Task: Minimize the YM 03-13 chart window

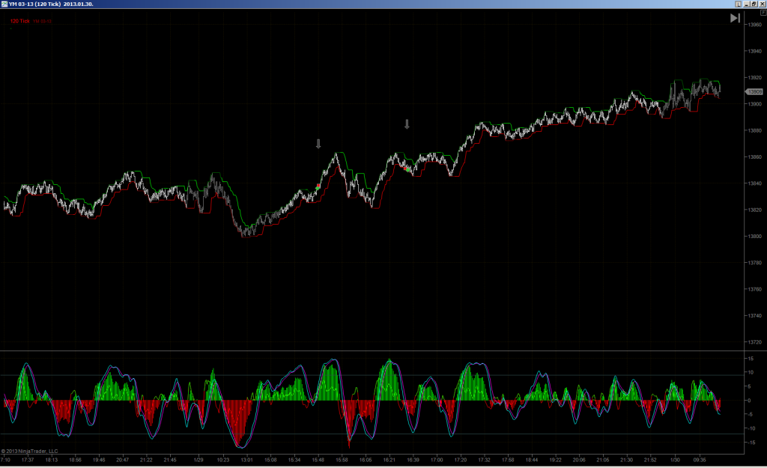Action: click(747, 4)
